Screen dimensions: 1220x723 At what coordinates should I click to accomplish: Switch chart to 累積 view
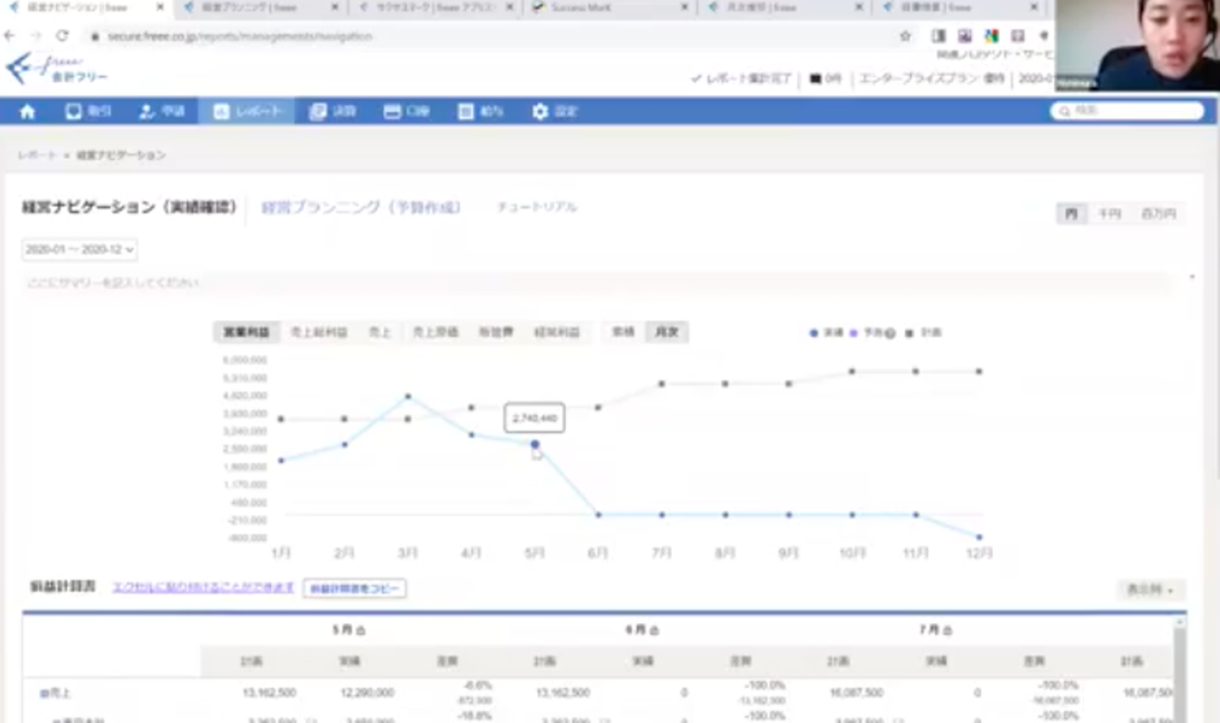624,332
